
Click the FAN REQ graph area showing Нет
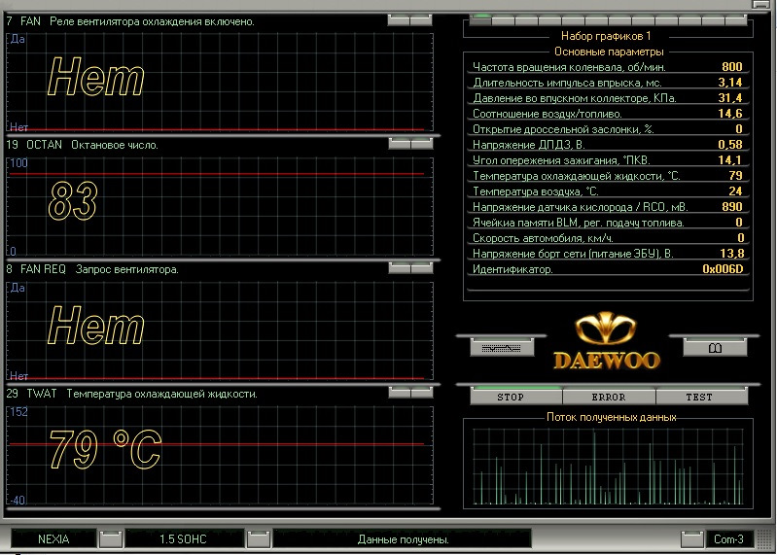(x=220, y=330)
